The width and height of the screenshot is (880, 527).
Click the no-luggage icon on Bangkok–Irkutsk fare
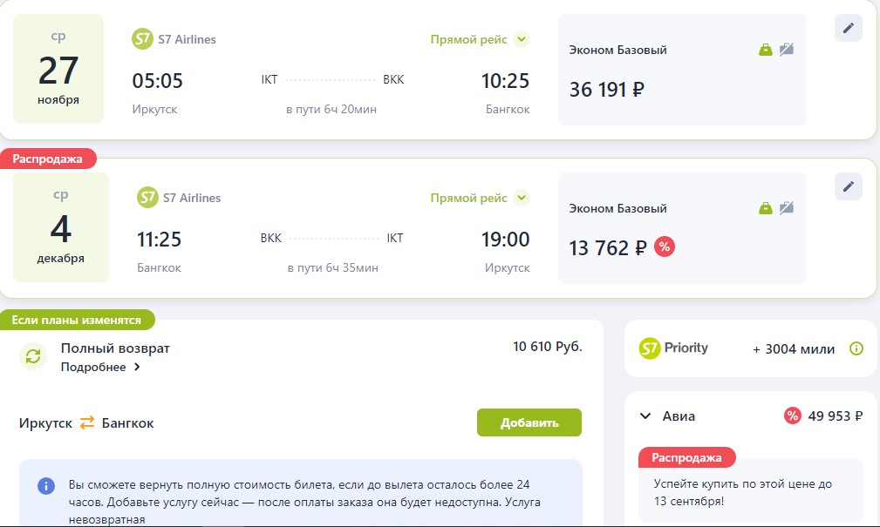pos(787,208)
